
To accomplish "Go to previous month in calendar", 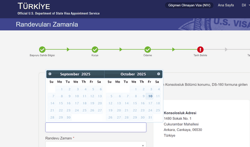I will [50, 74].
